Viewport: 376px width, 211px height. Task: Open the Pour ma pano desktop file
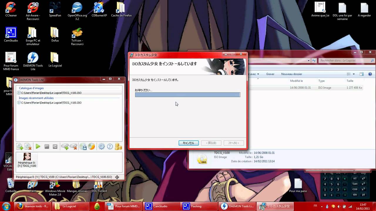tap(298, 186)
